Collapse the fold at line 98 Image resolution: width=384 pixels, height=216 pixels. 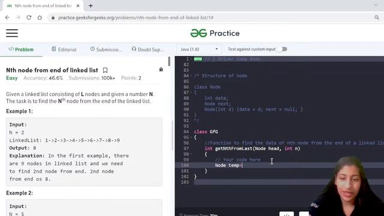[x=191, y=154]
